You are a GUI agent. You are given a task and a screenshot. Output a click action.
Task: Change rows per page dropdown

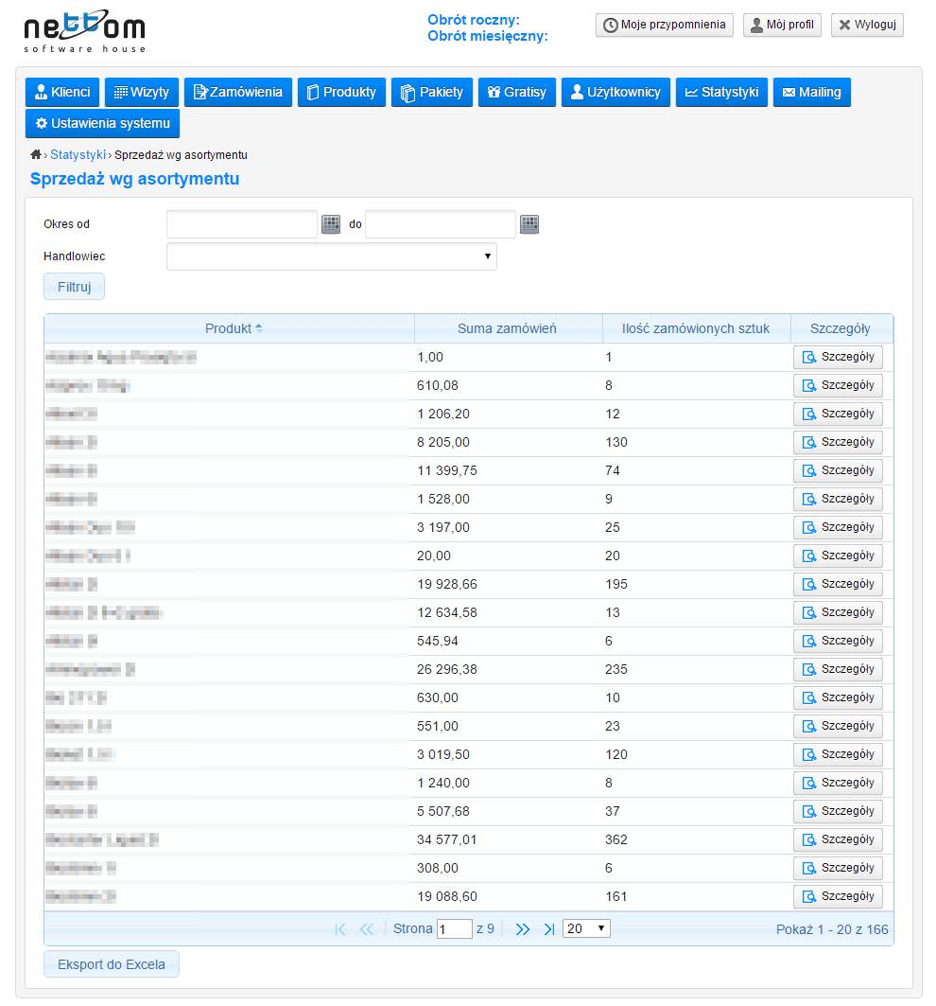[586, 928]
